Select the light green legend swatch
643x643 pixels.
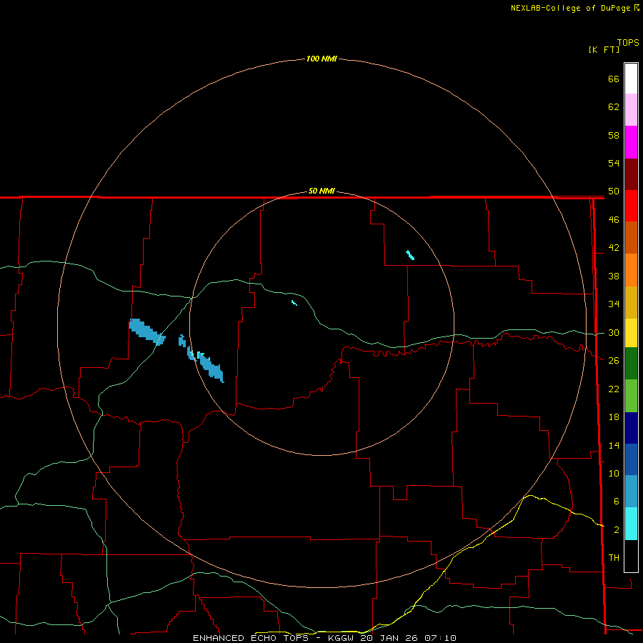coord(631,396)
